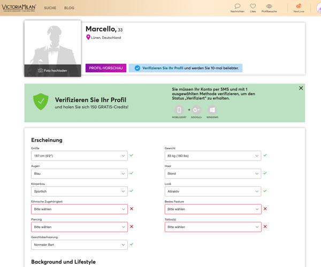This screenshot has height=267, width=321.
Task: Click the green shield verification icon
Action: tap(41, 101)
